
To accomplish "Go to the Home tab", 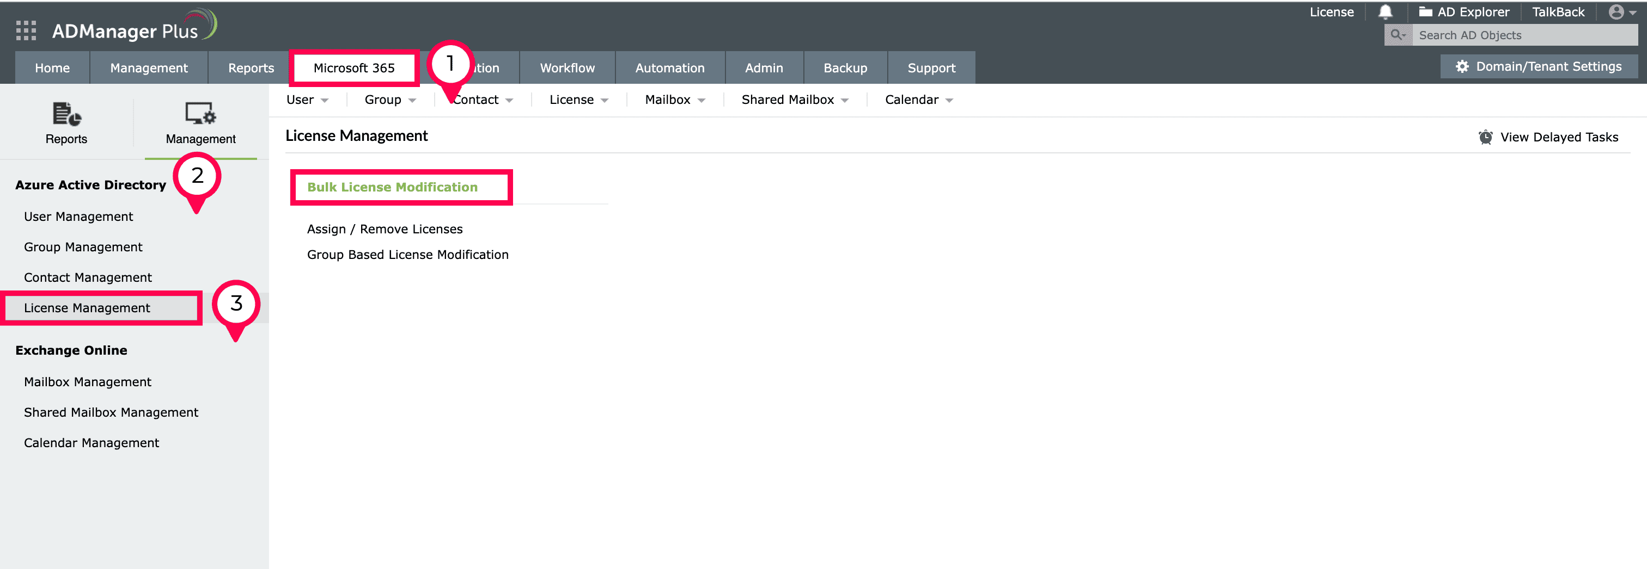I will click(x=52, y=67).
